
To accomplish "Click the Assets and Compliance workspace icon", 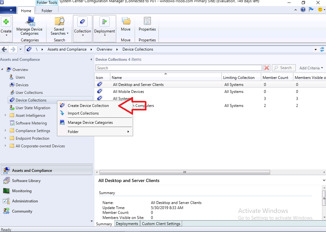I will [6, 171].
